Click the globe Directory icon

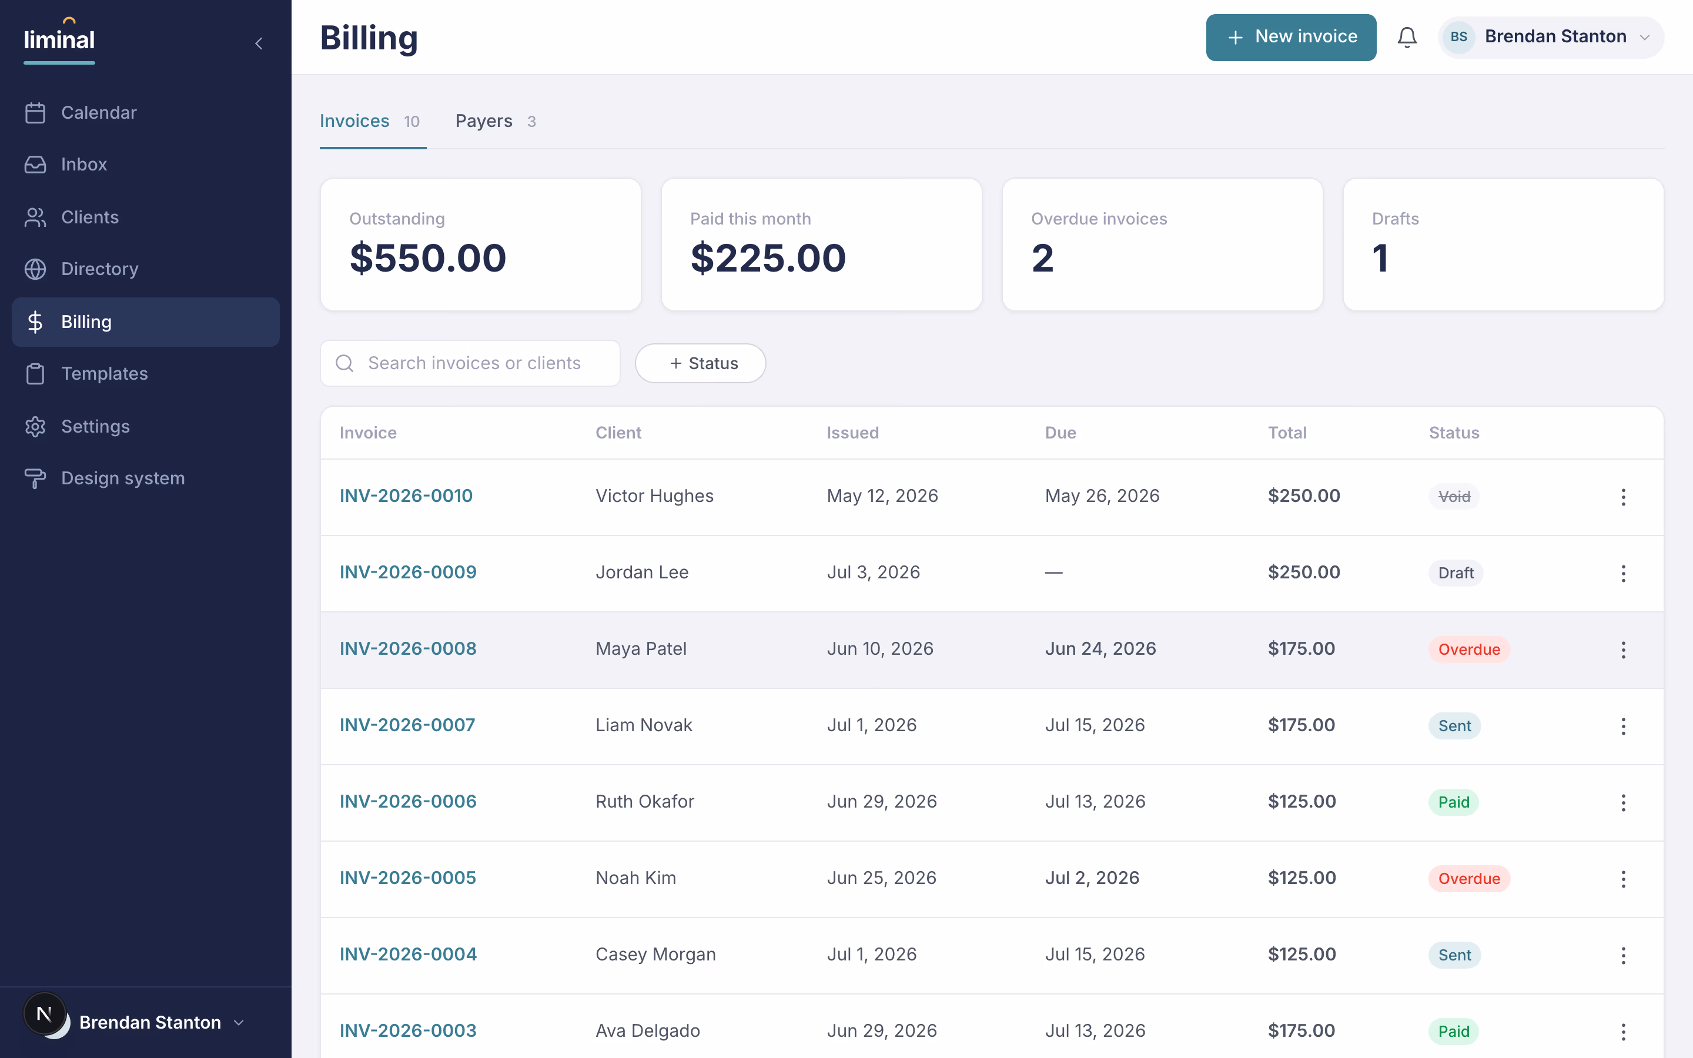click(35, 269)
